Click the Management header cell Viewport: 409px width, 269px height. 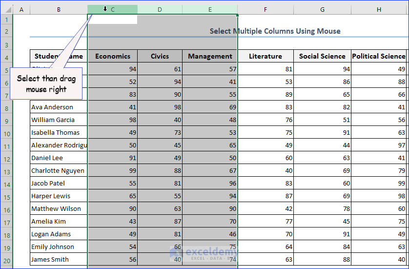[210, 56]
